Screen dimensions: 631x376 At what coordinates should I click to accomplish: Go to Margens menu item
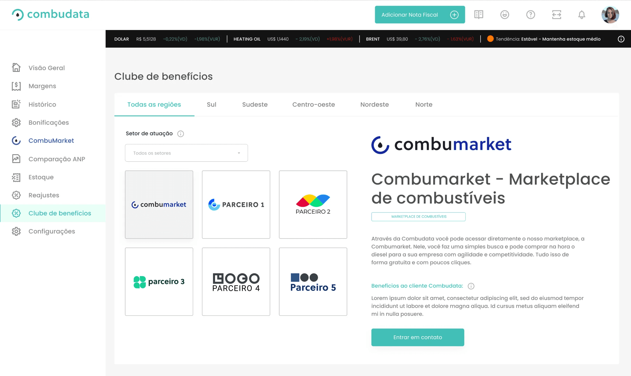tap(42, 86)
